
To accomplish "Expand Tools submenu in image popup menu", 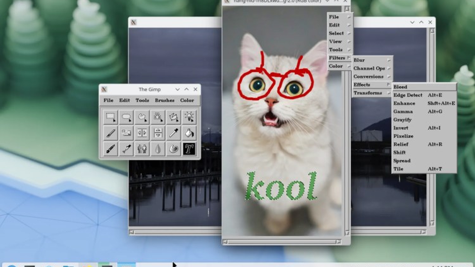I will click(339, 49).
